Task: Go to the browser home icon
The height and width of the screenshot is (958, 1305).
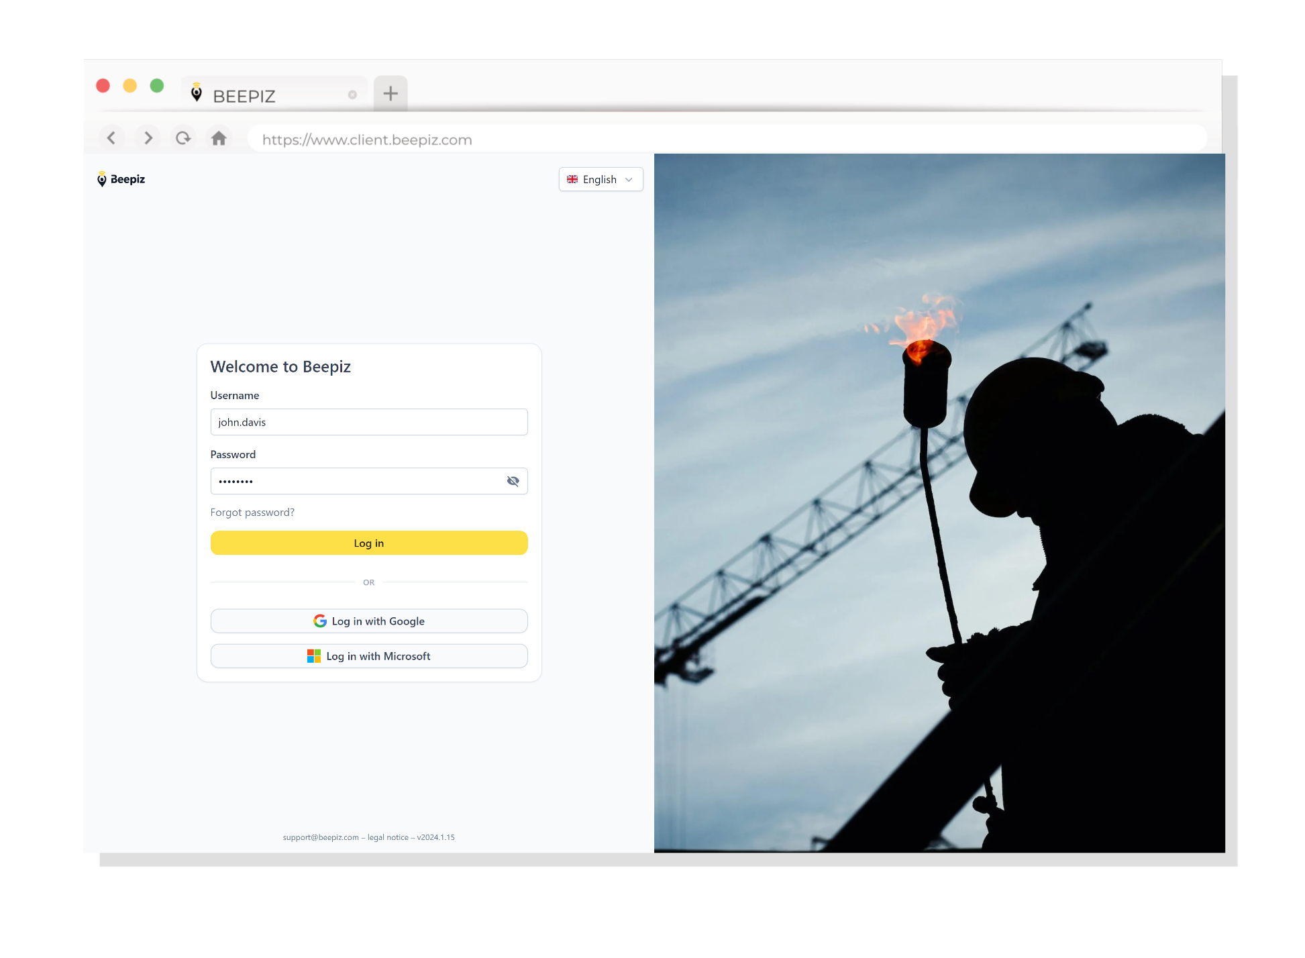Action: (219, 138)
